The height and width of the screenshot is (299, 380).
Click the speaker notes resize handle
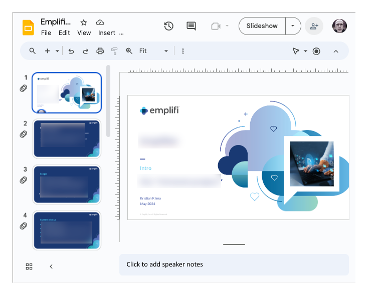click(x=234, y=244)
